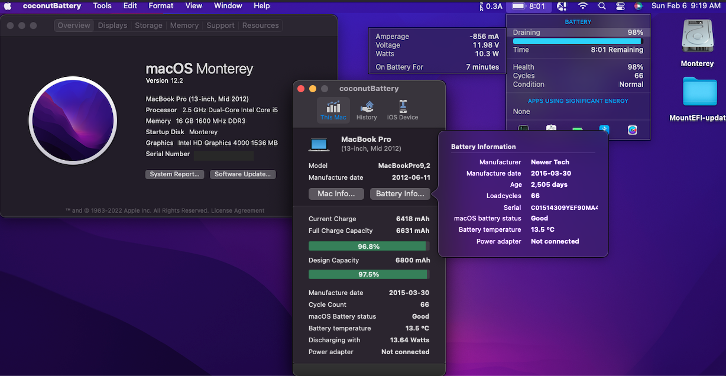Click the -856 mA amperage value
Screen dimensions: 726x376
[x=484, y=37]
